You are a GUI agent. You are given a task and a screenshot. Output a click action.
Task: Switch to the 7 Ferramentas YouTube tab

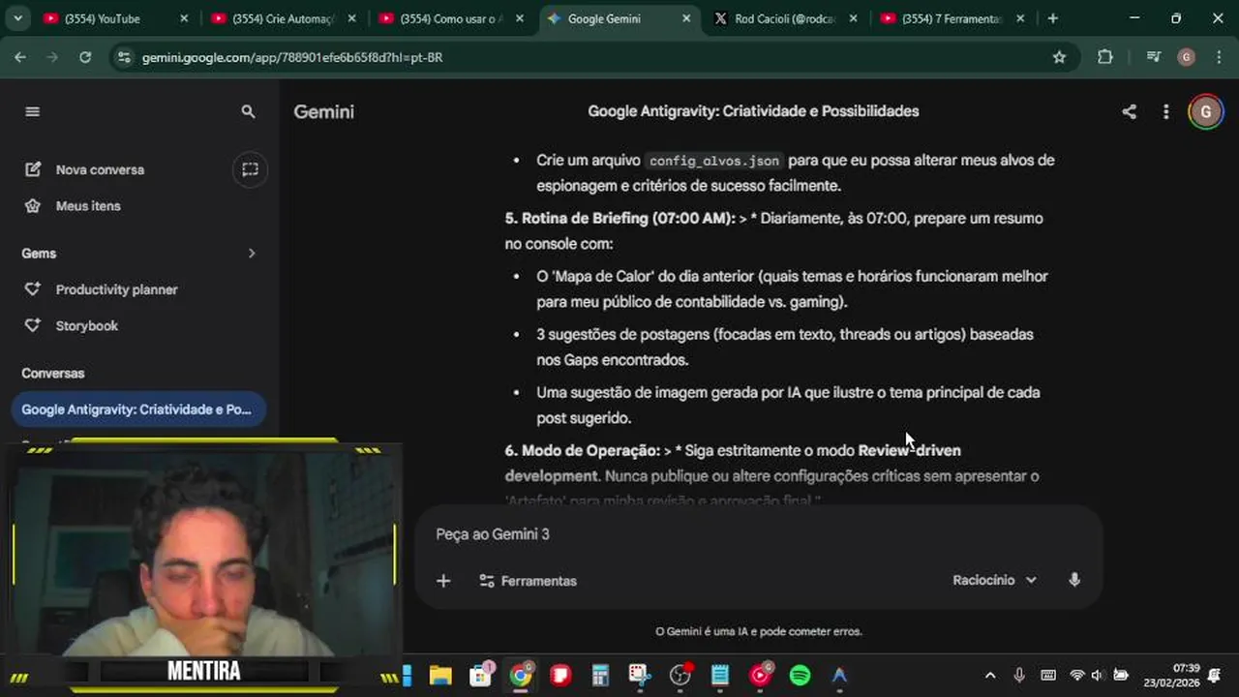click(953, 18)
